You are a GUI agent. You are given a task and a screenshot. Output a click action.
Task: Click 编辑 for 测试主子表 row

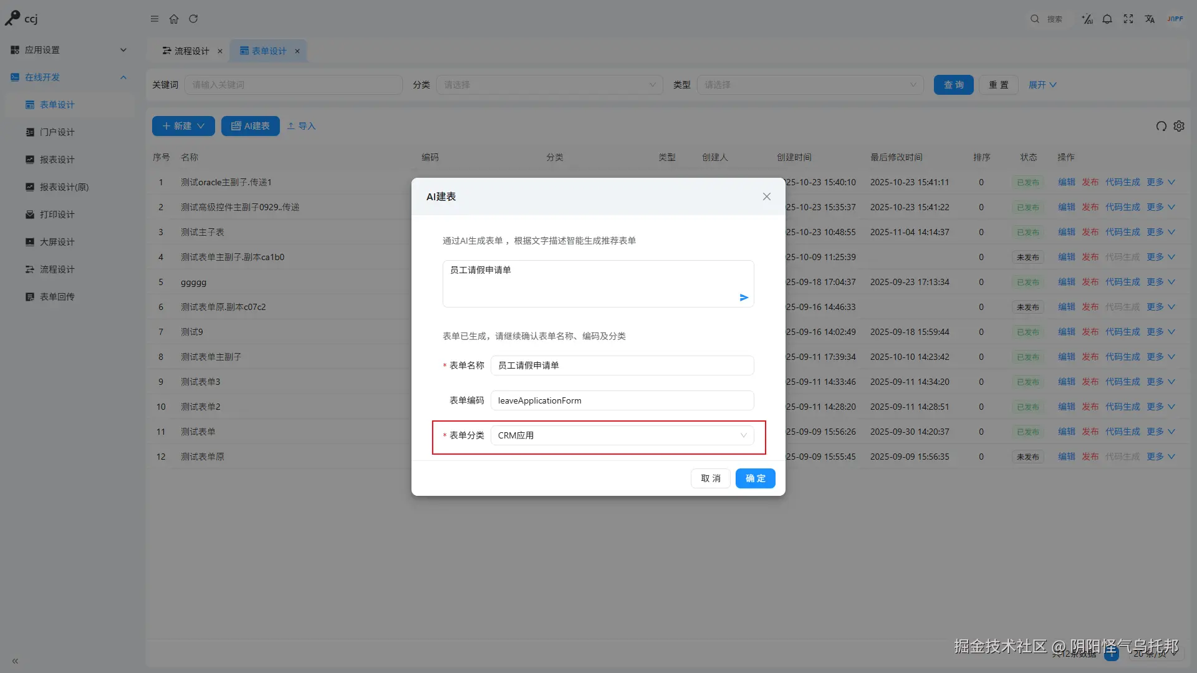1067,232
